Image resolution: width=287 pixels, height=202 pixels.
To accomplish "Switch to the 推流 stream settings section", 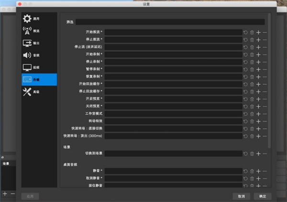I will [39, 31].
